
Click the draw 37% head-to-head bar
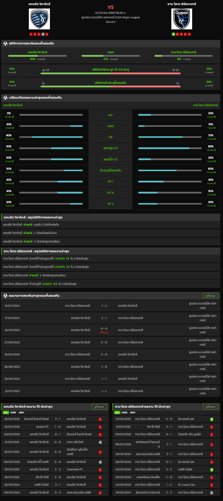[111, 56]
